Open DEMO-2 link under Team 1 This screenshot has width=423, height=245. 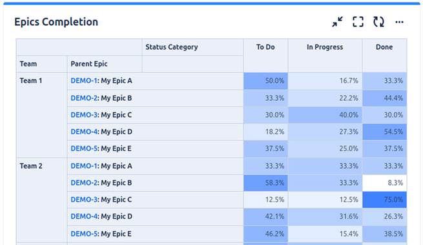pos(84,98)
